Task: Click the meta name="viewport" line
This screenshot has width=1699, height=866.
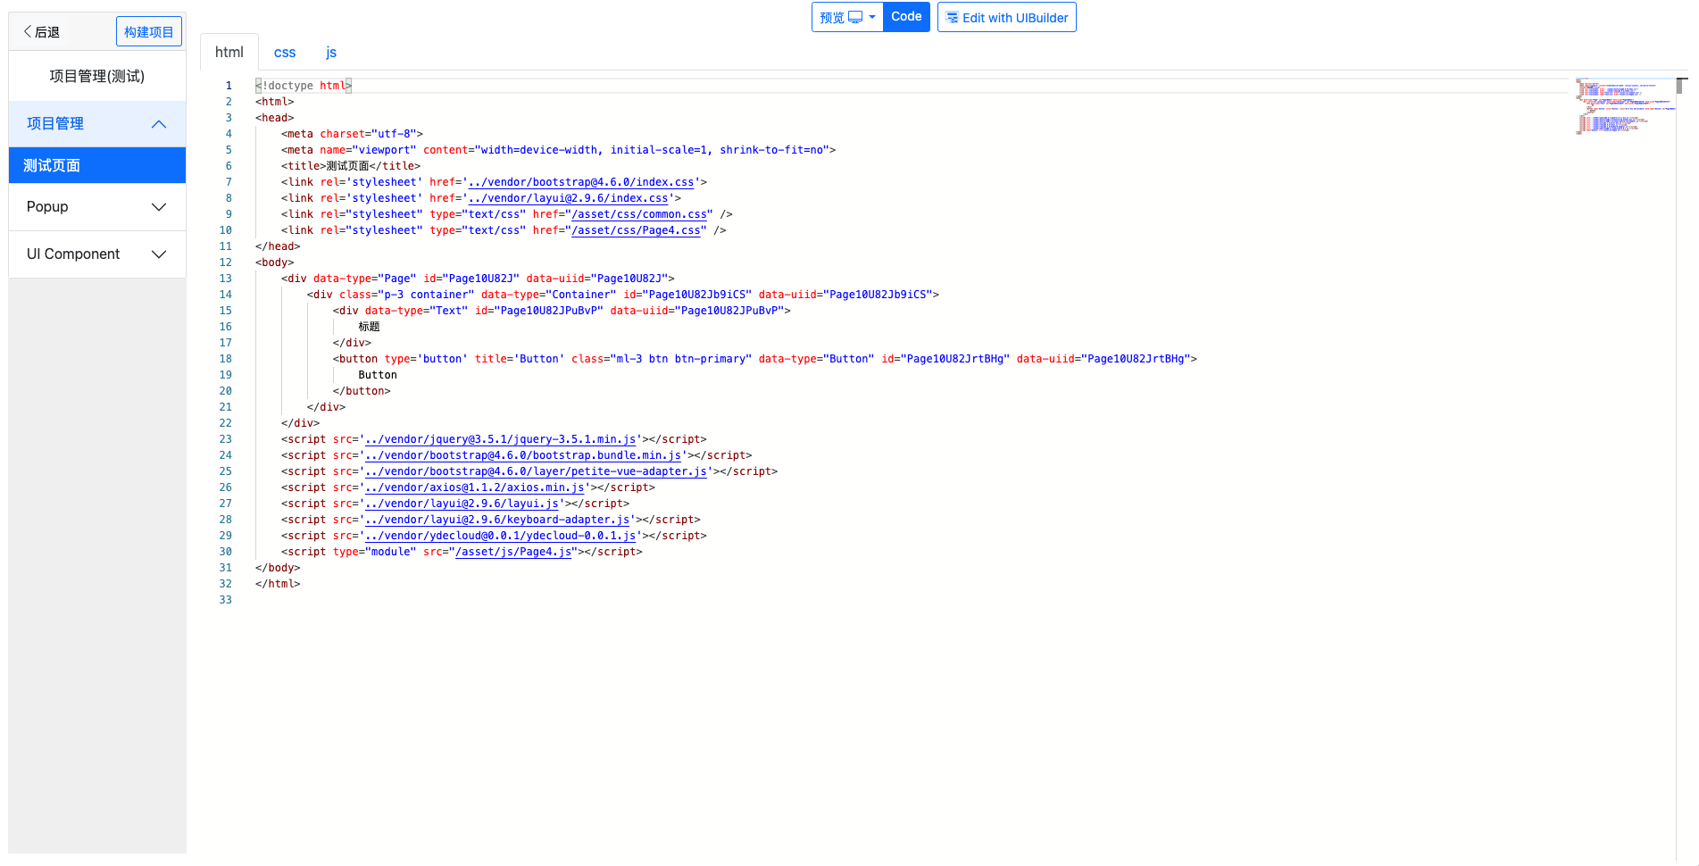Action: 558,150
